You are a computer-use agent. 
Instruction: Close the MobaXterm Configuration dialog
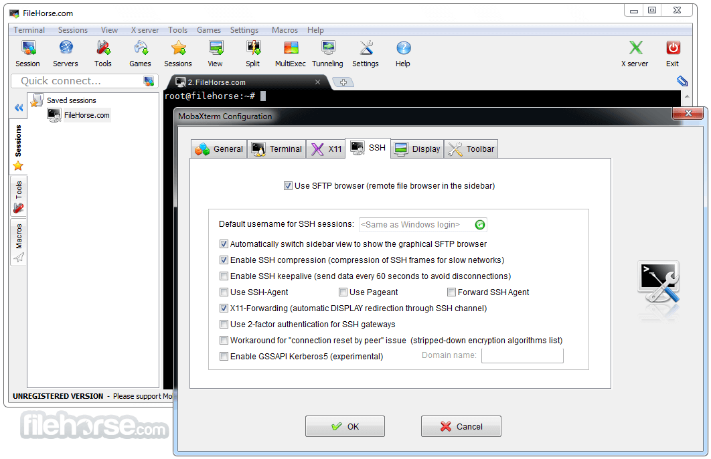(x=688, y=113)
